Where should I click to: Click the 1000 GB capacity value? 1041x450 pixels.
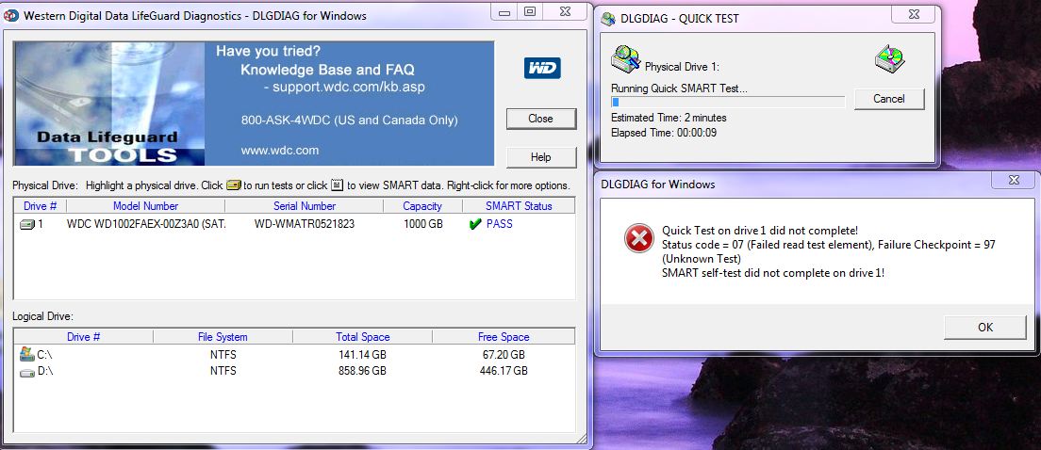pos(422,224)
